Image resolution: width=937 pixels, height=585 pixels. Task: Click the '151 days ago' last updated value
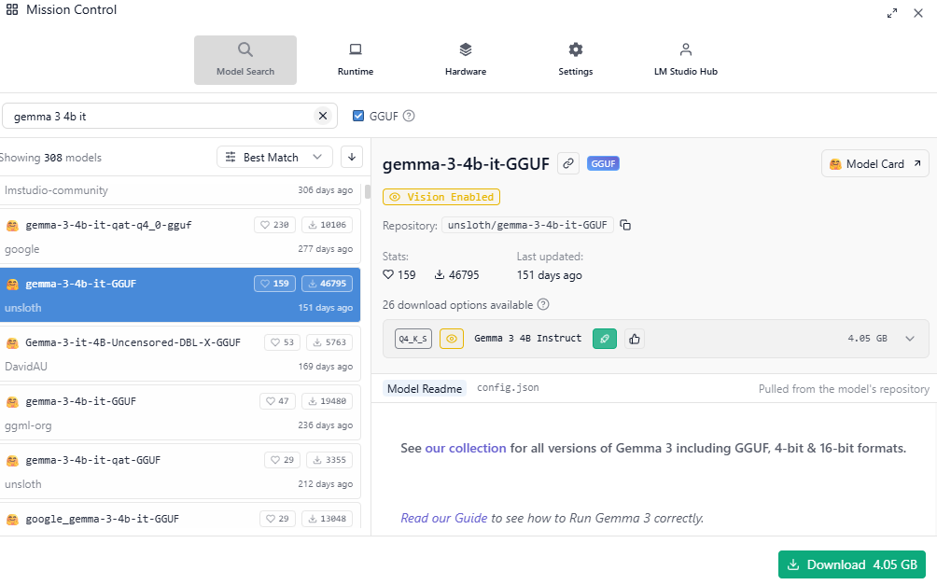click(x=549, y=275)
